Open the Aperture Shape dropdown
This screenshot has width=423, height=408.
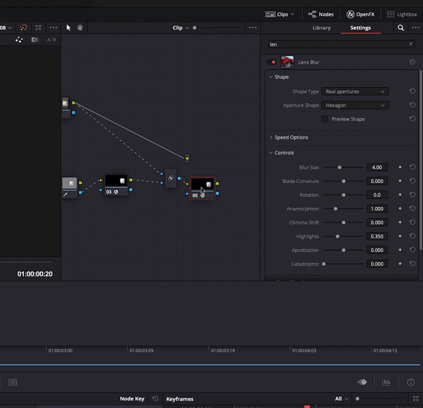355,106
